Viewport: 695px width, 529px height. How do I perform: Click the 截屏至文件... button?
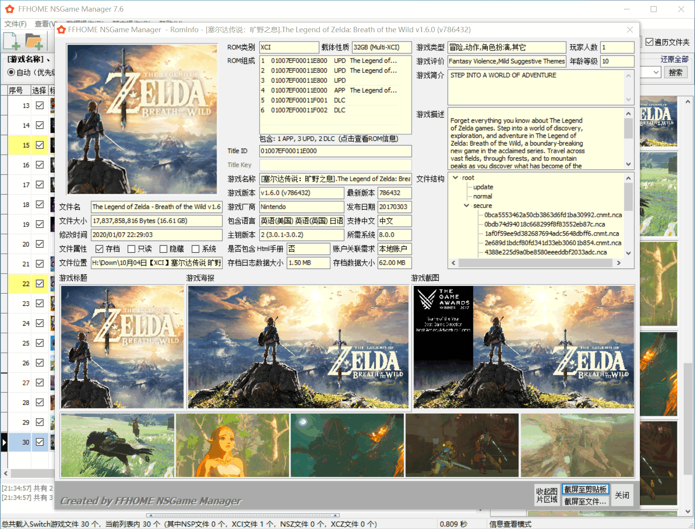pos(585,501)
